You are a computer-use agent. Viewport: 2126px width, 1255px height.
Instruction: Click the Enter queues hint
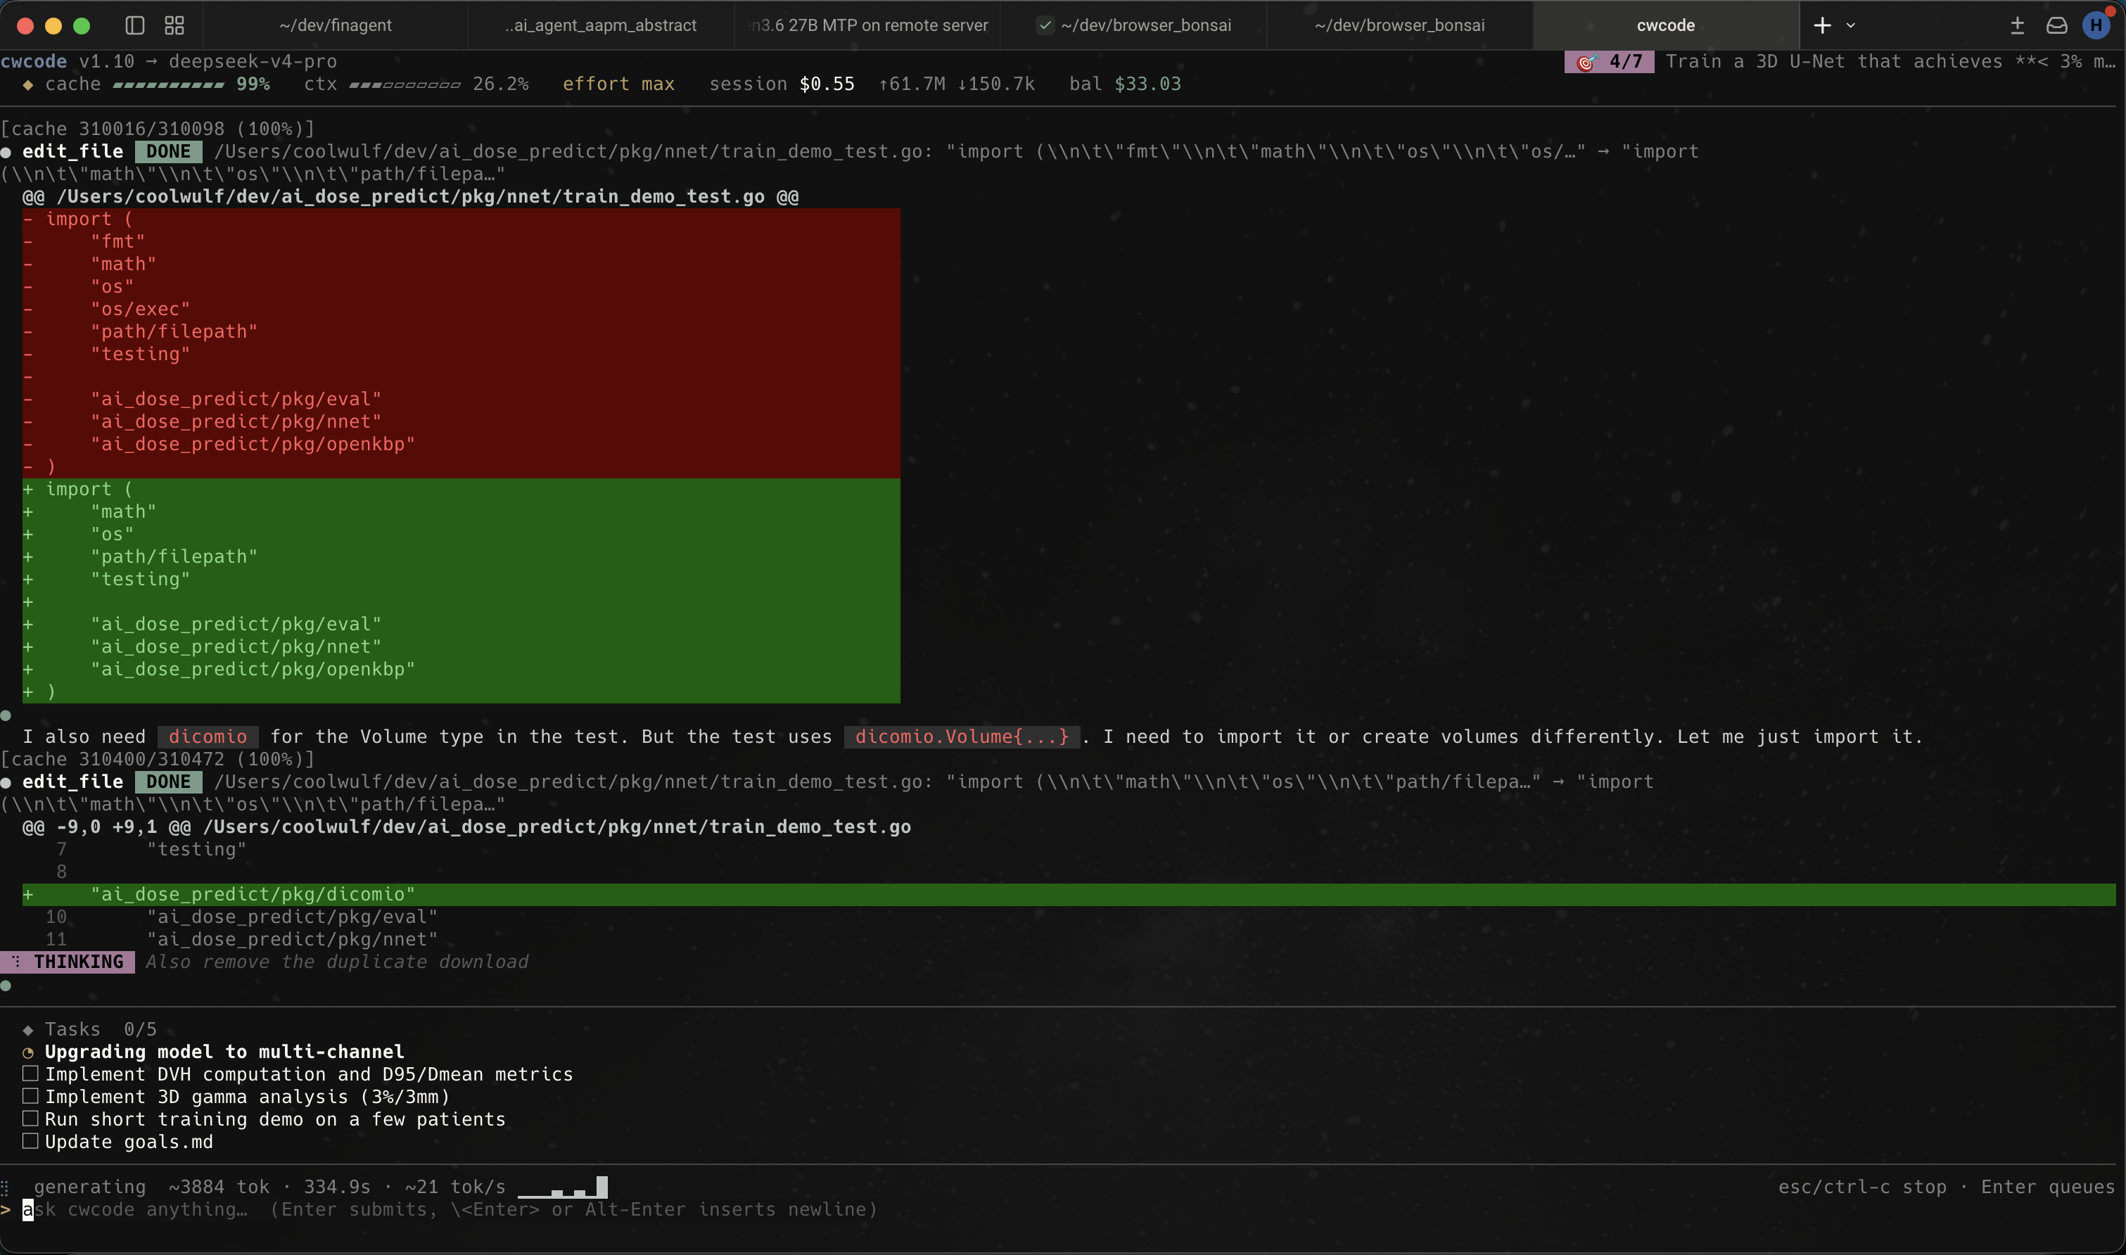click(x=2047, y=1187)
